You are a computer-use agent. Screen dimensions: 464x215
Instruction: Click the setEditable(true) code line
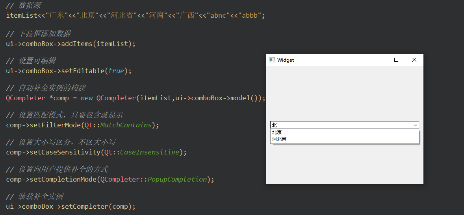pos(69,71)
